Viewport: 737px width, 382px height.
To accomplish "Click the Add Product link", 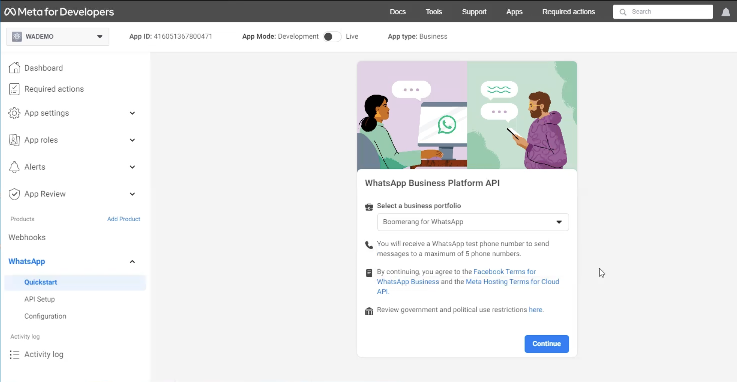I will 124,219.
